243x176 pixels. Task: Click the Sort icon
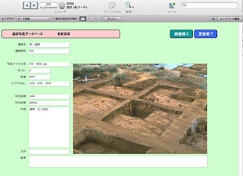(172, 5)
